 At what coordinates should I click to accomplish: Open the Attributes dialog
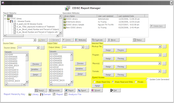81,40
